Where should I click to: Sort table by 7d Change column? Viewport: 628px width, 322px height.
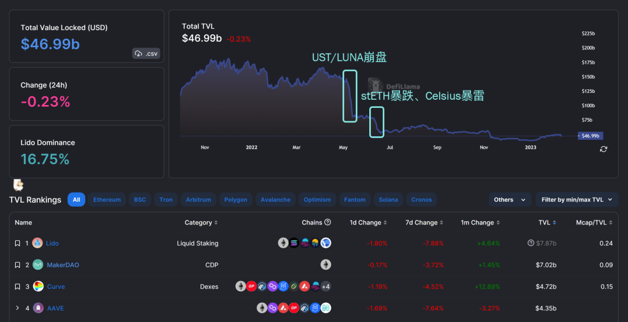424,223
